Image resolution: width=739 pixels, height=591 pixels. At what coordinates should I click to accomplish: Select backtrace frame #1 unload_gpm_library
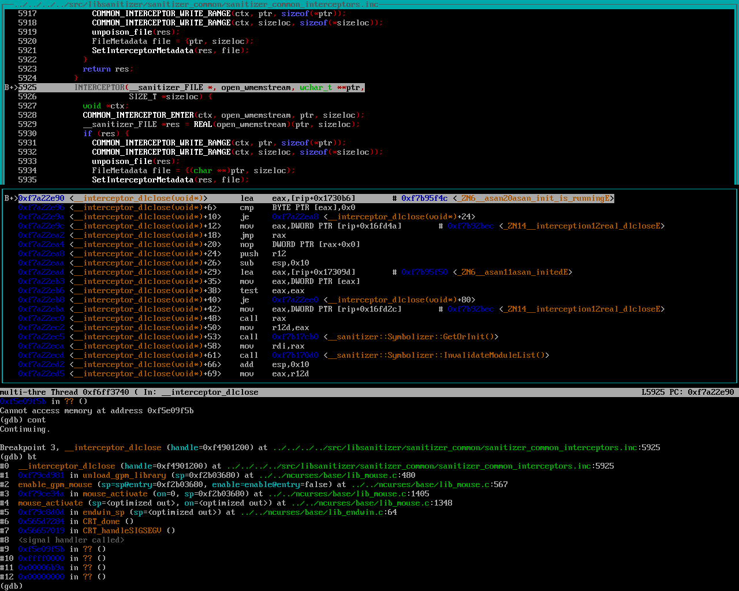point(124,476)
